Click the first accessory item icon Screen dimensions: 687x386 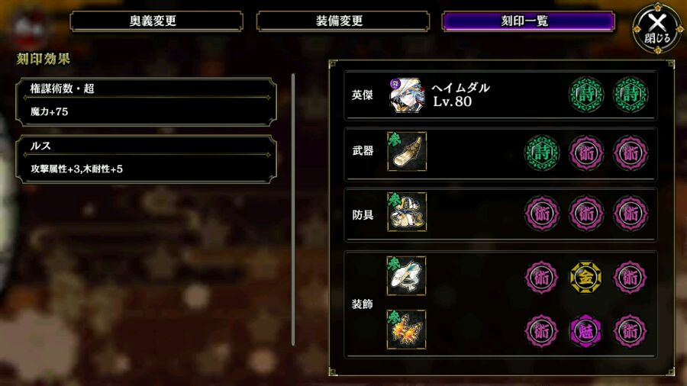(x=407, y=276)
